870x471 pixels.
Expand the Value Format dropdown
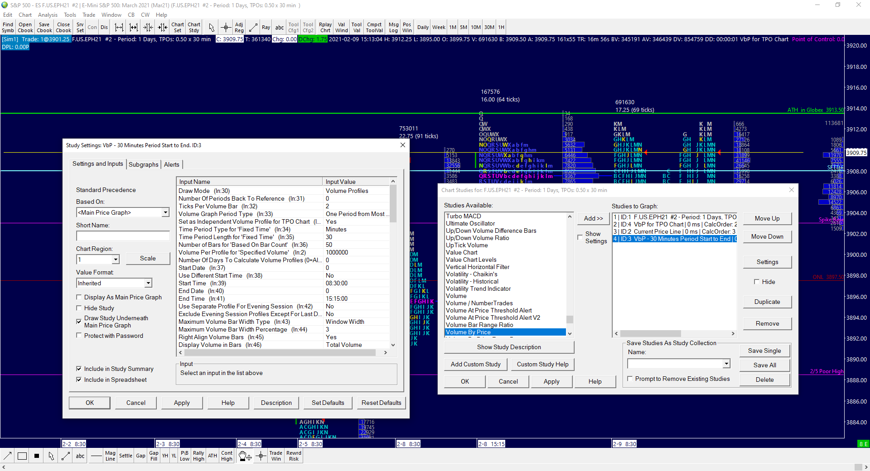pos(148,283)
